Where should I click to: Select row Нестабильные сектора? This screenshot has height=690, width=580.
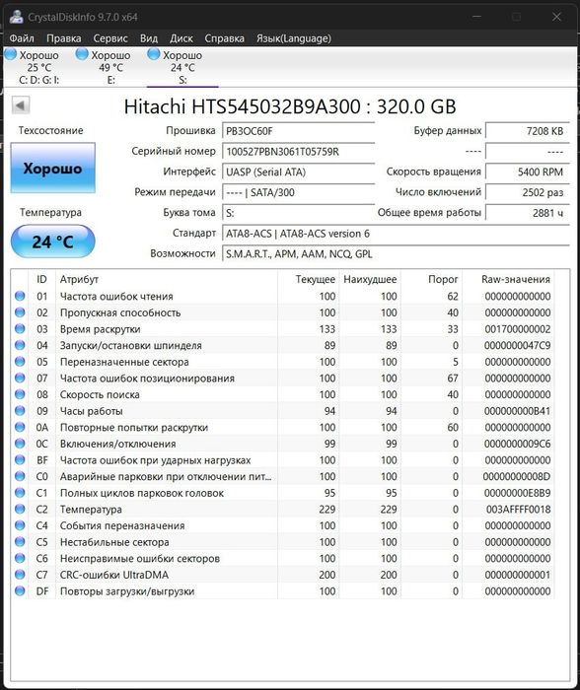(x=283, y=542)
